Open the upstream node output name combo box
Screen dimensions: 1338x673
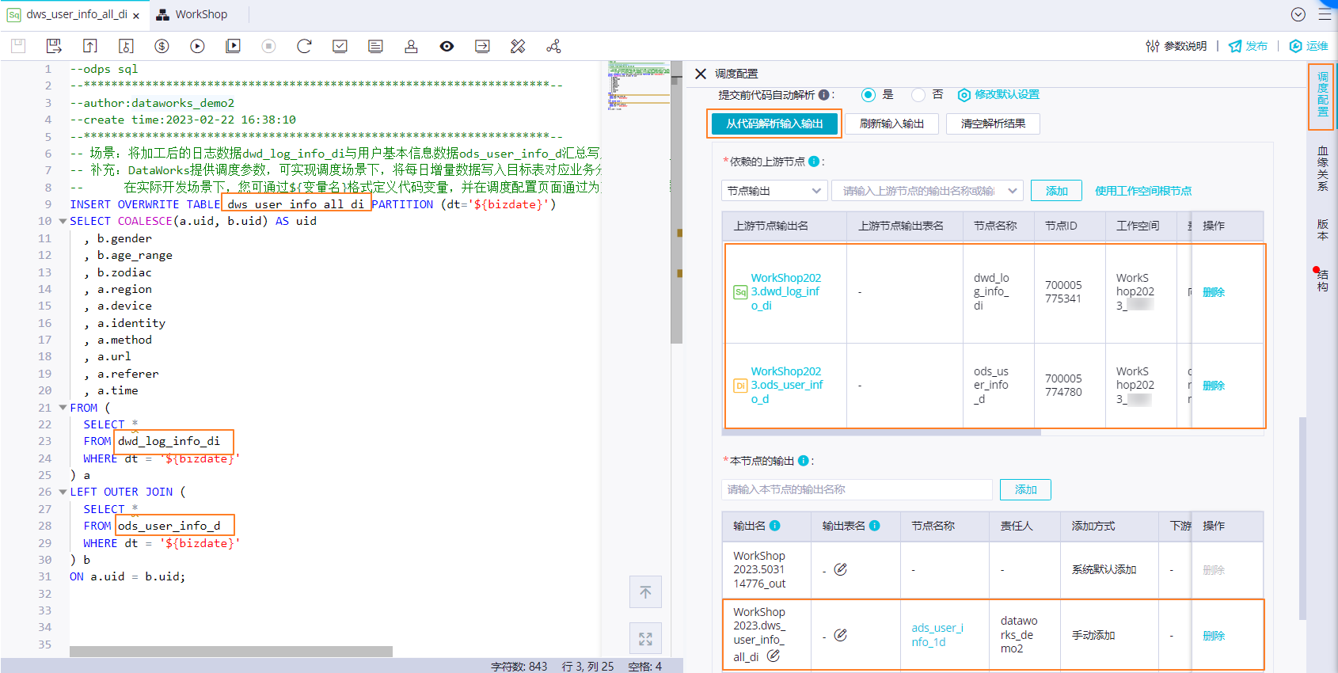point(927,191)
